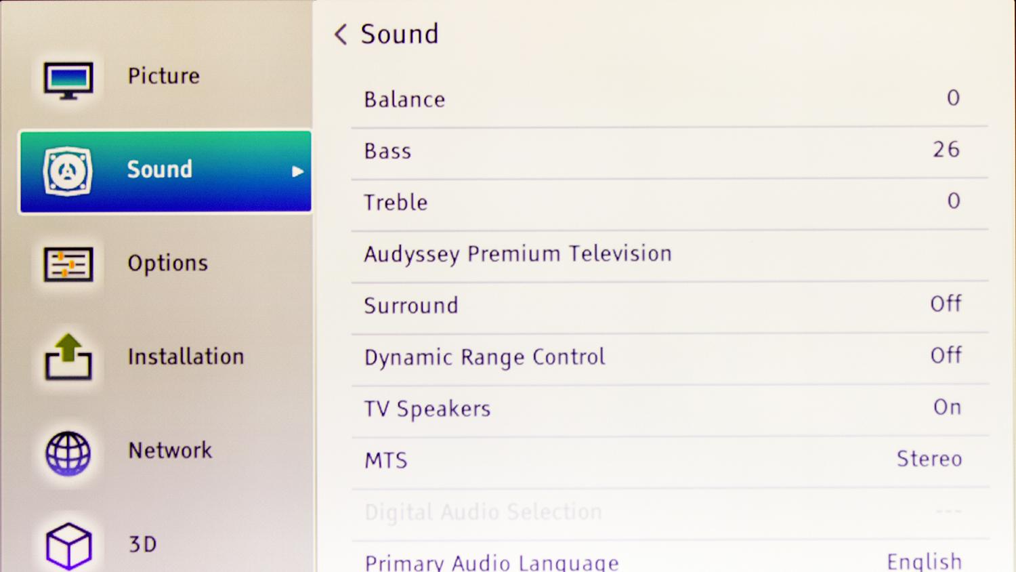This screenshot has width=1016, height=572.
Task: Select the Installation upload icon
Action: 68,356
